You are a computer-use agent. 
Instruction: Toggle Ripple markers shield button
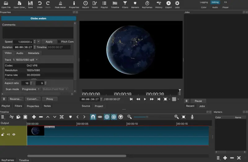click(x=121, y=117)
